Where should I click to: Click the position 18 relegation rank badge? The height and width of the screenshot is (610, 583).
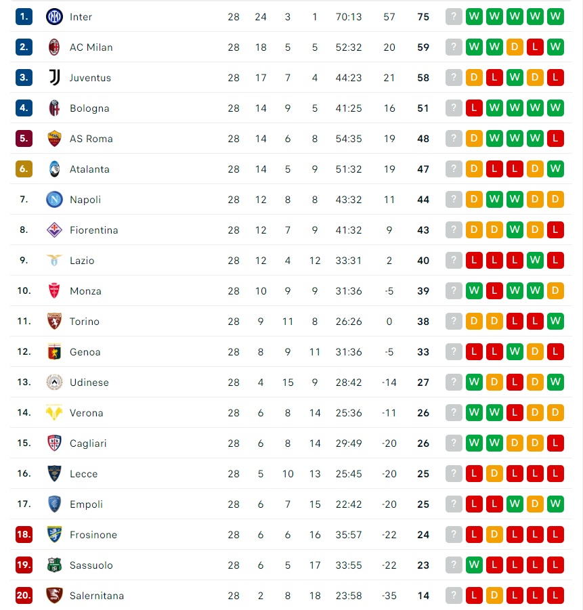point(24,535)
